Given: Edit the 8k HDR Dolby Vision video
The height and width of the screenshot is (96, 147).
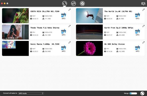Looking at the screenshot, I should (143, 42).
